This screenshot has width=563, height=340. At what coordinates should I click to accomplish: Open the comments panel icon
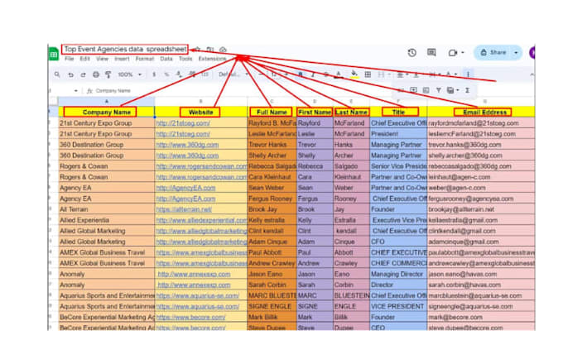pyautogui.click(x=431, y=53)
